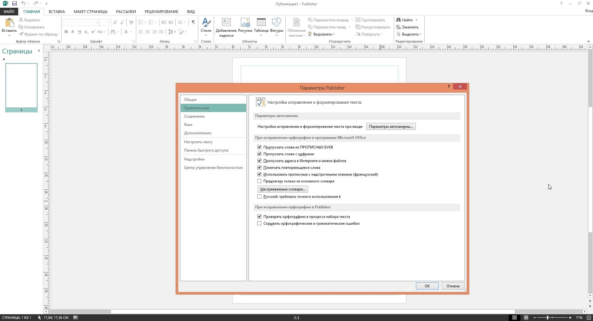Click the Undo arrow icon
This screenshot has width=593, height=321.
click(x=23, y=3)
